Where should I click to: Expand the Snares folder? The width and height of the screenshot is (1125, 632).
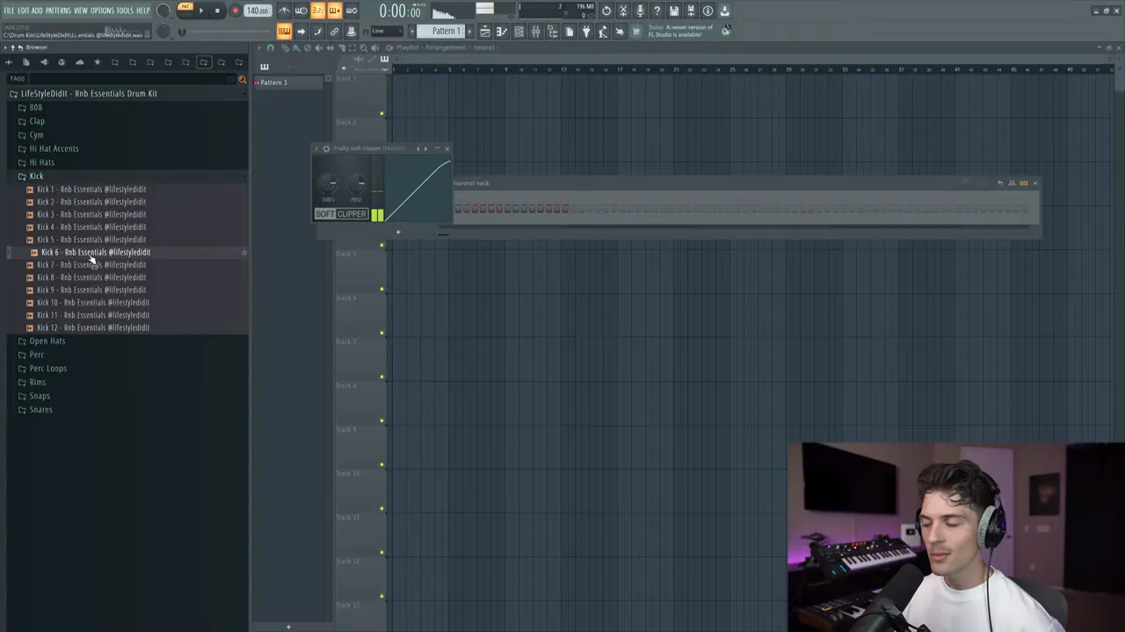40,410
